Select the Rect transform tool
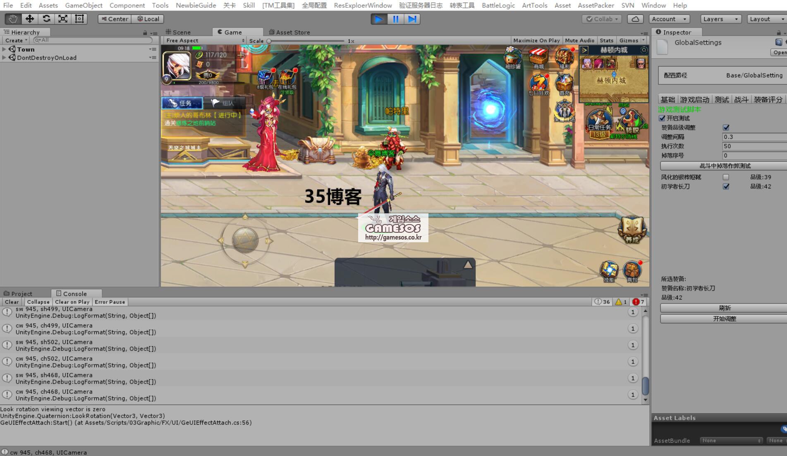The height and width of the screenshot is (456, 787). click(79, 19)
